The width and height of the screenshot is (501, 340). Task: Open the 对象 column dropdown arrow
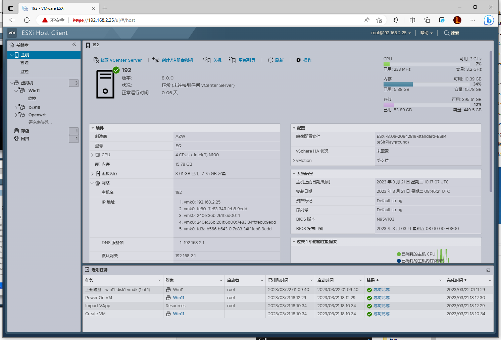coord(221,280)
